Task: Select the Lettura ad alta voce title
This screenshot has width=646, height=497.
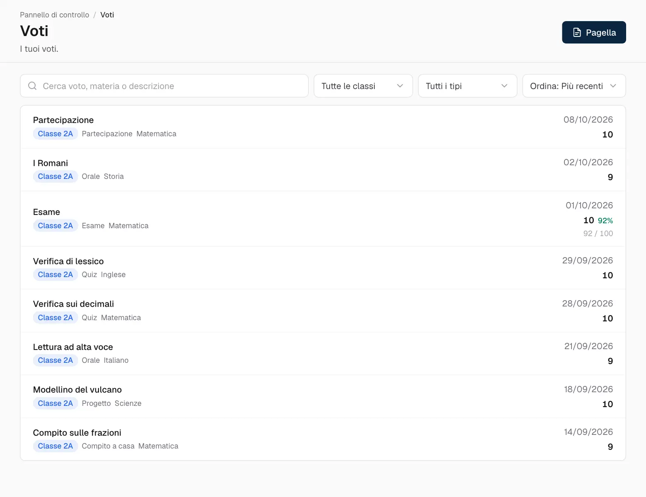Action: click(73, 347)
